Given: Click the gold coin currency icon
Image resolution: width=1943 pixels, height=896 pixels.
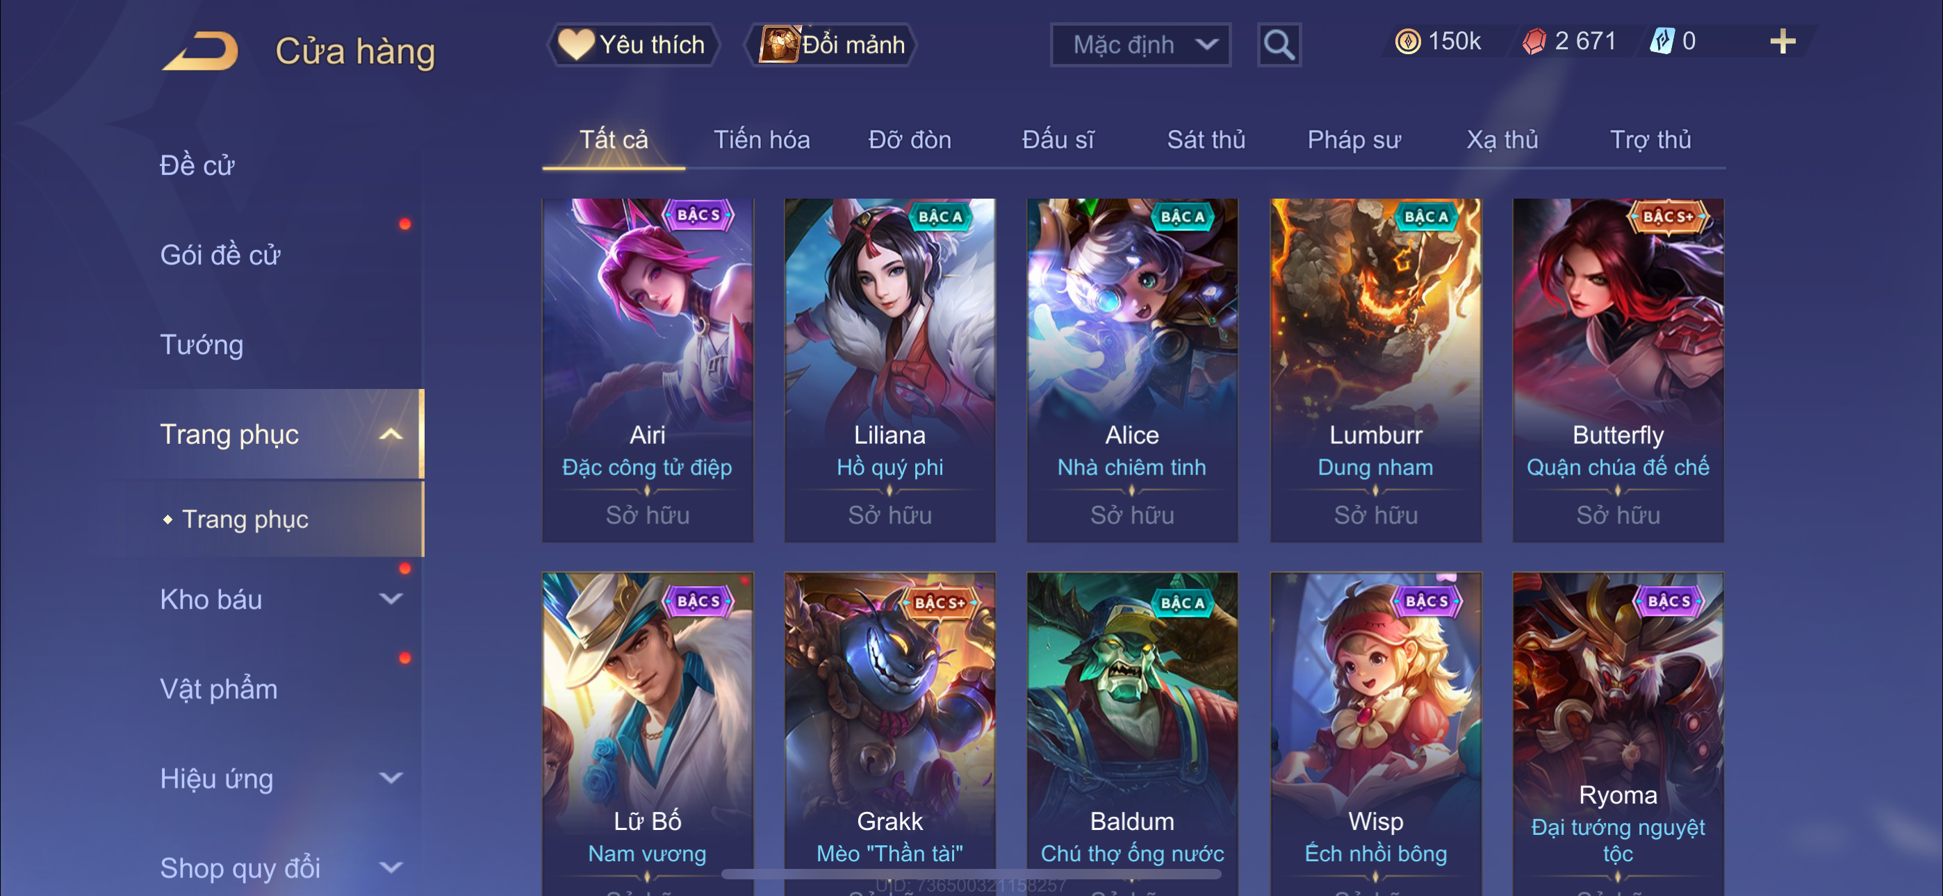Looking at the screenshot, I should pyautogui.click(x=1407, y=42).
